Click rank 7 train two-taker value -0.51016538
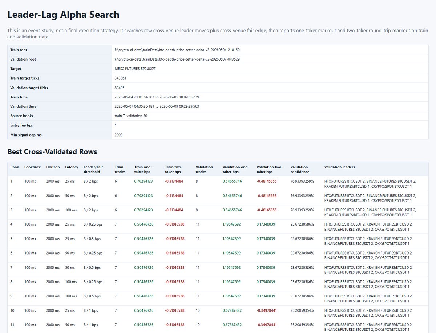 point(174,268)
